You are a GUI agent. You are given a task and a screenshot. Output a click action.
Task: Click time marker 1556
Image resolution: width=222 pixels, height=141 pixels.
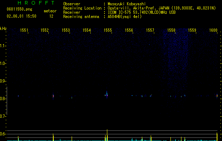click(x=129, y=30)
